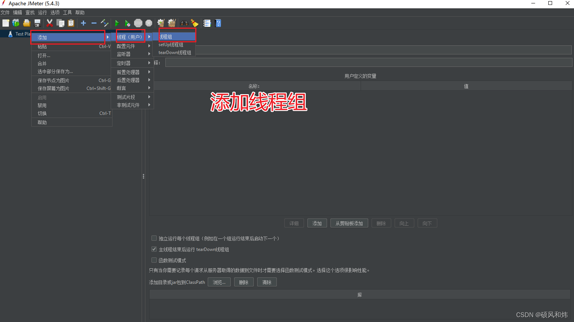Click the 名称 column header

click(x=255, y=86)
